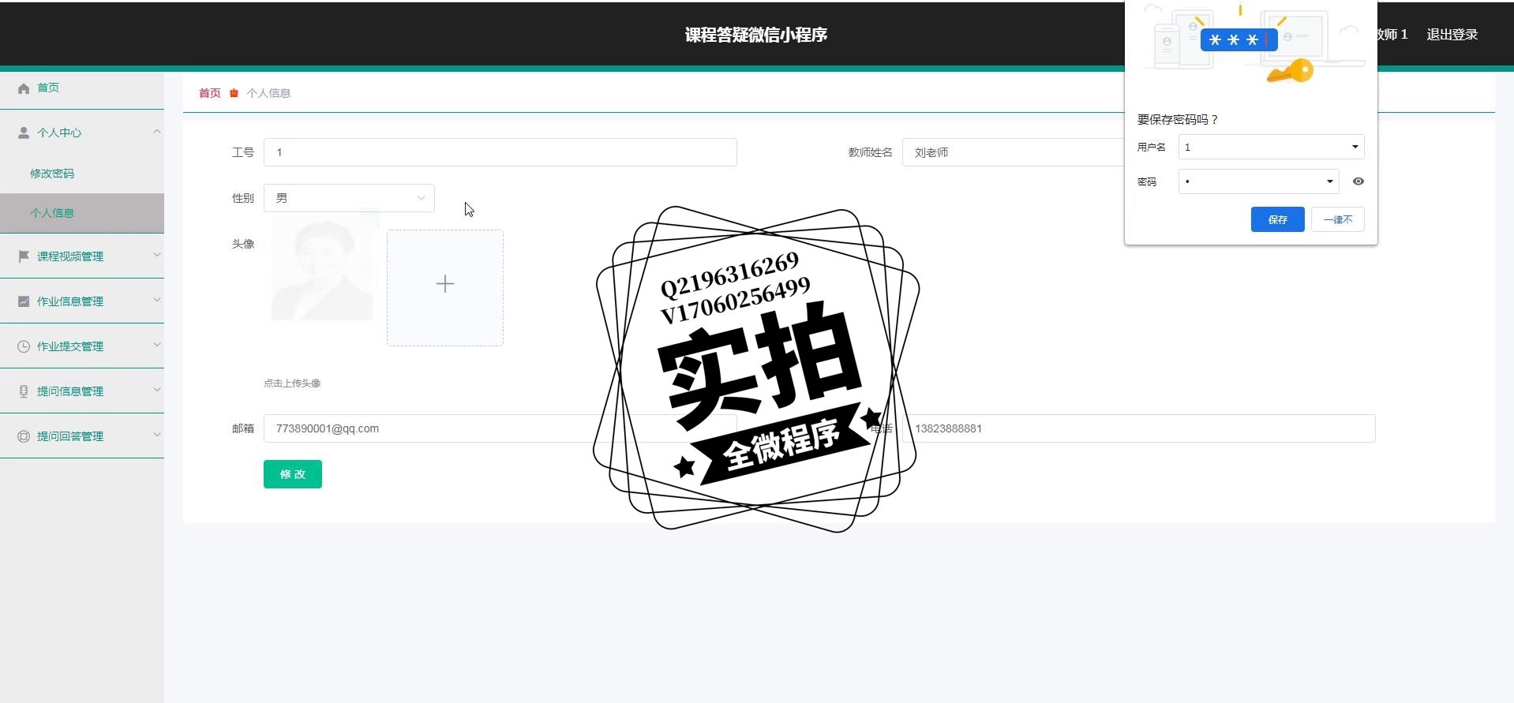1514x703 pixels.
Task: Open the 用户名 dropdown arrow in popup
Action: (x=1355, y=147)
